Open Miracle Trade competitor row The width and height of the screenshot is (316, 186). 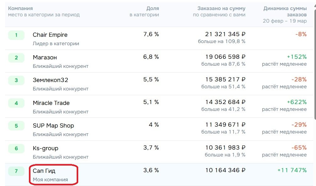pos(51,103)
